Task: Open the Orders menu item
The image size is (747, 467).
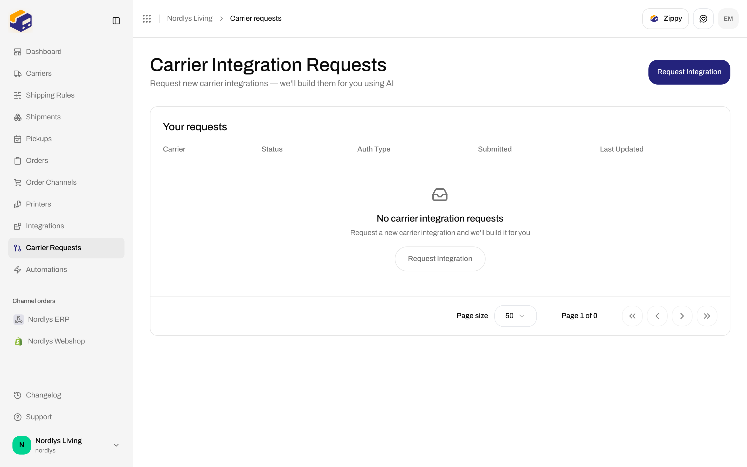Action: 66,161
